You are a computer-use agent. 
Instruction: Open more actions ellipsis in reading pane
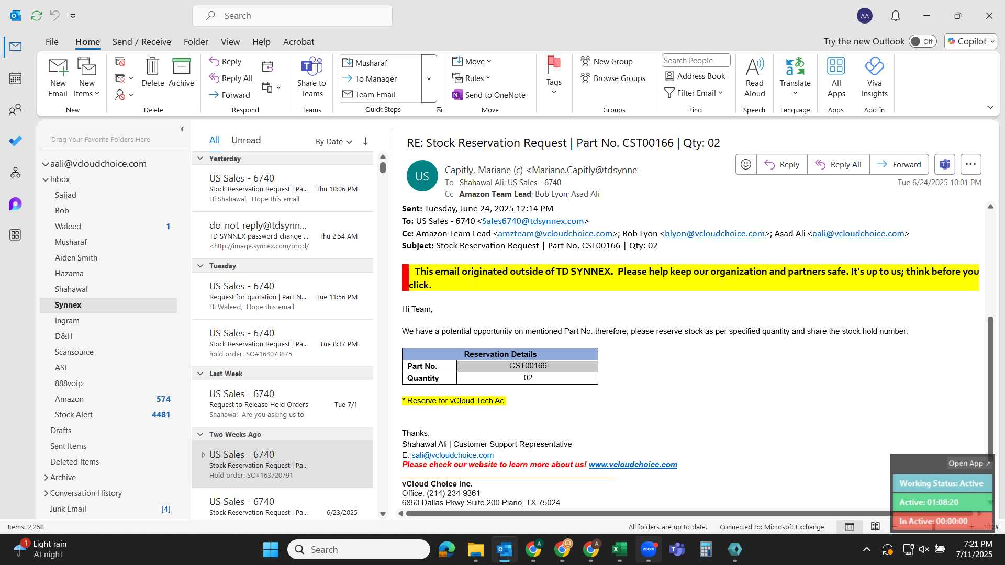click(970, 164)
